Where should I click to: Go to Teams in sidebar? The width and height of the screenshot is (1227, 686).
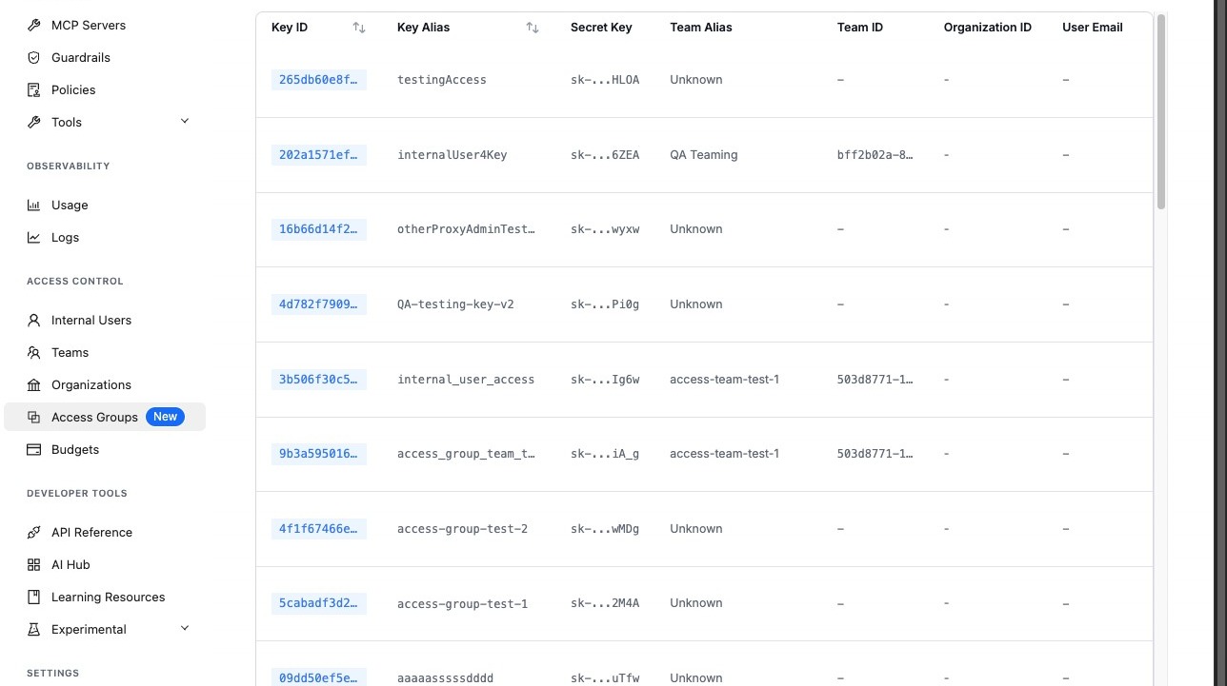point(70,353)
